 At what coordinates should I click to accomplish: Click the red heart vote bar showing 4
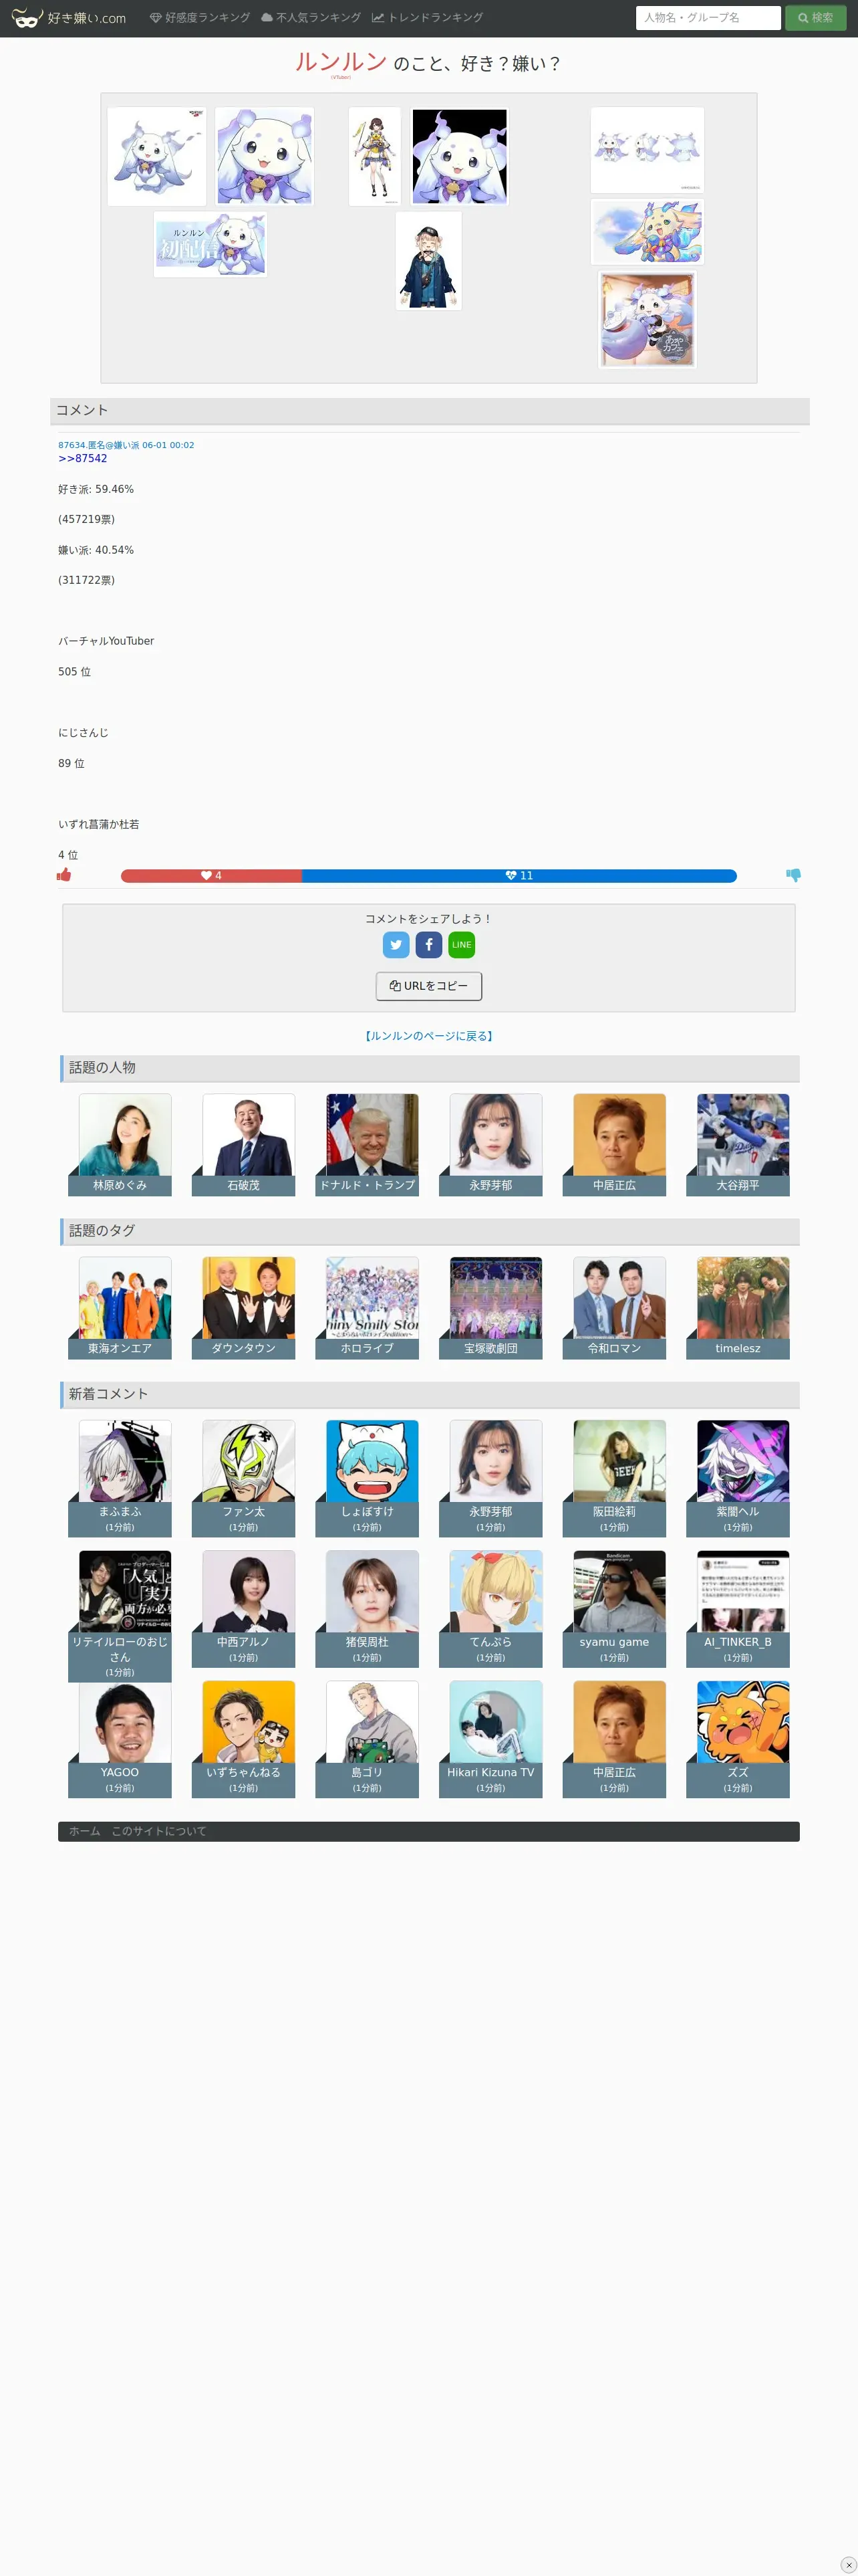tap(210, 876)
